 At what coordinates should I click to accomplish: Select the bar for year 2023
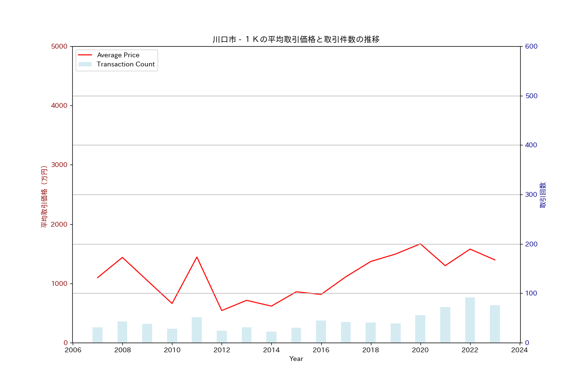(495, 324)
